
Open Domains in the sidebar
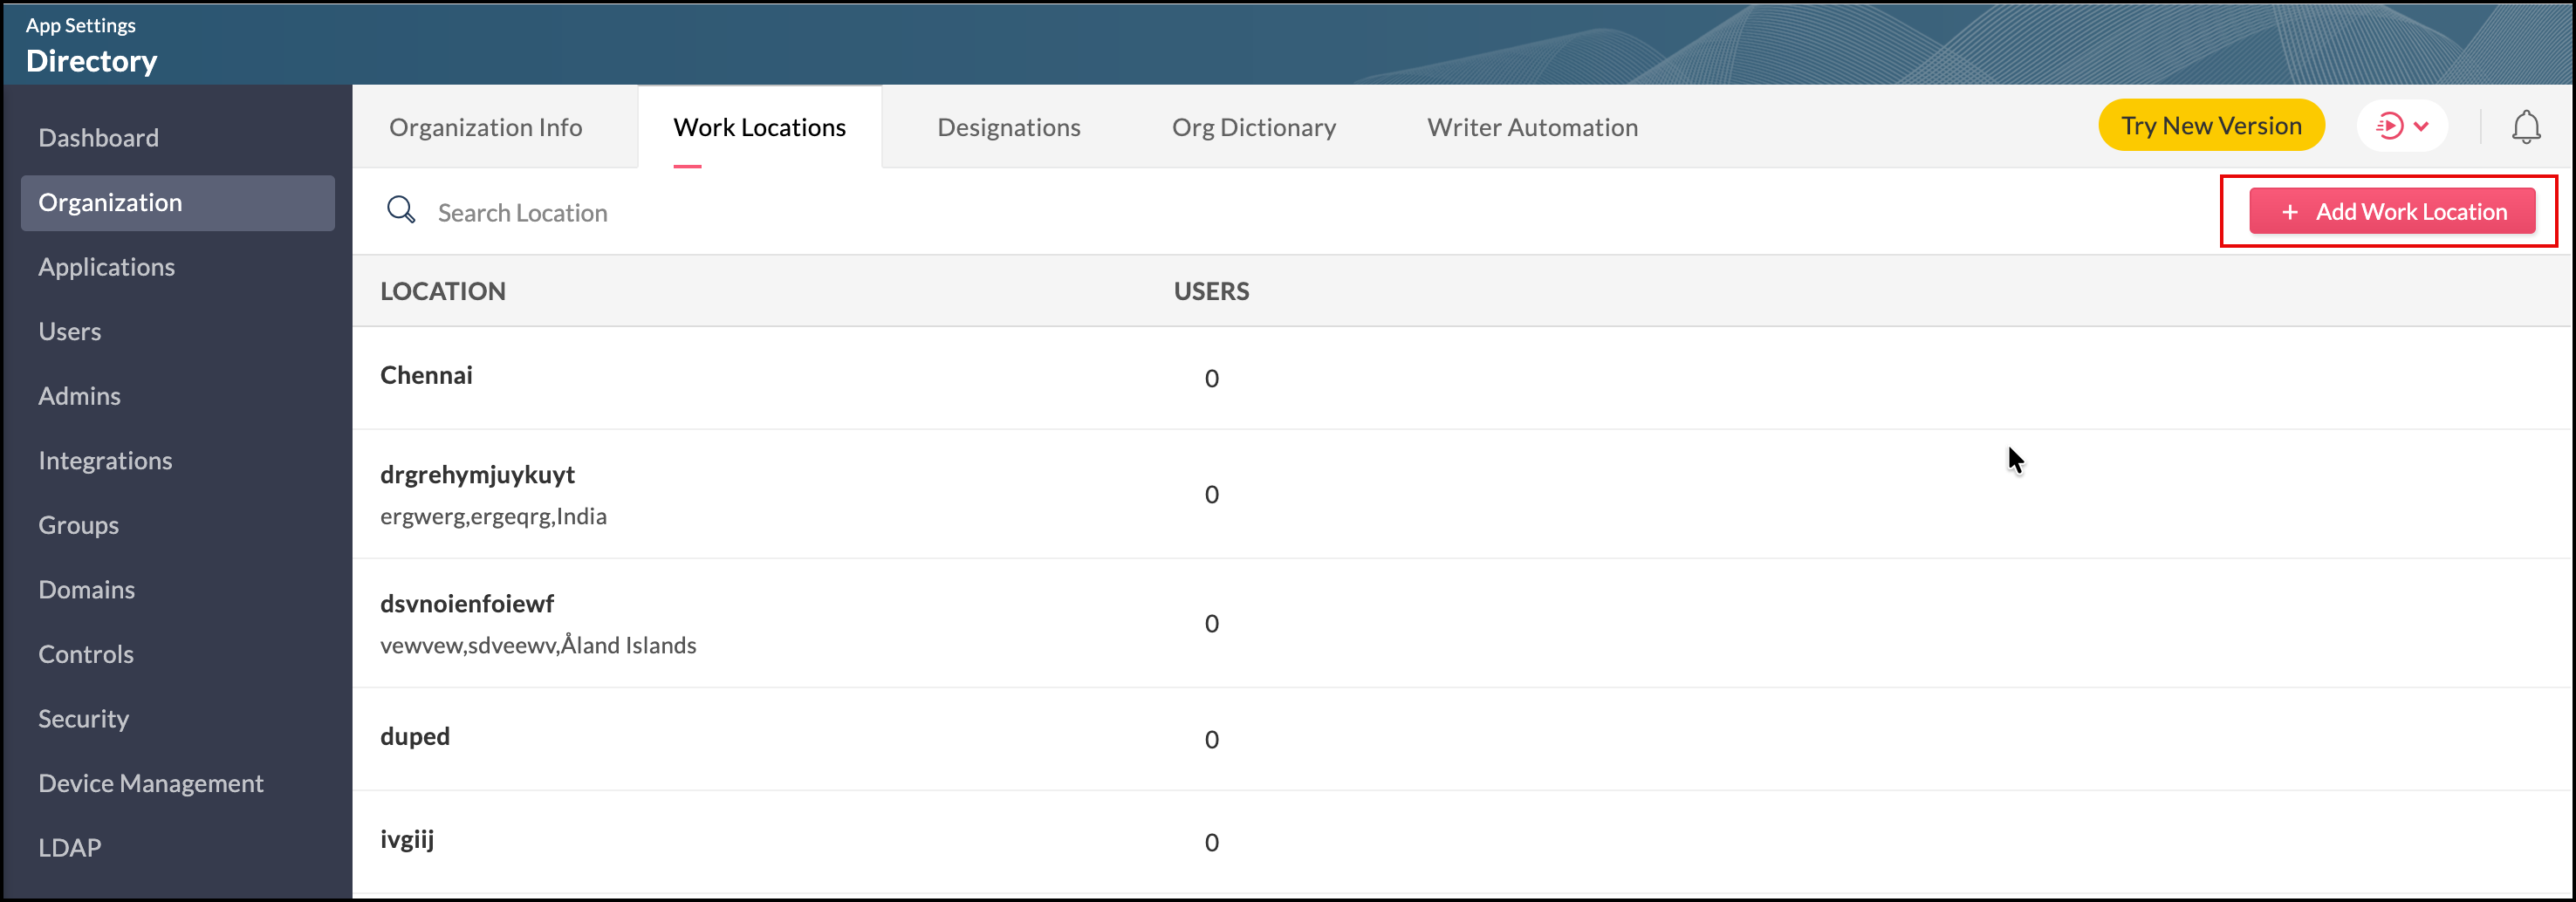pos(86,590)
